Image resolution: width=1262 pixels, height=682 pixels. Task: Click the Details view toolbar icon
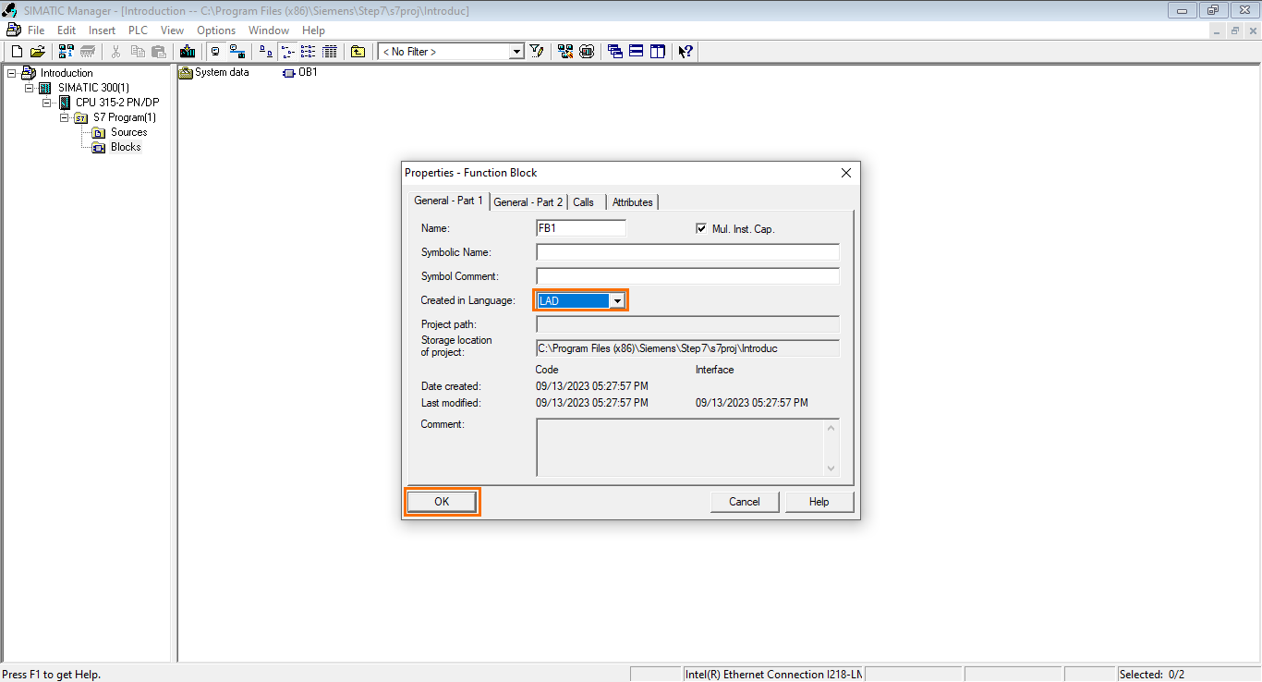[x=330, y=51]
